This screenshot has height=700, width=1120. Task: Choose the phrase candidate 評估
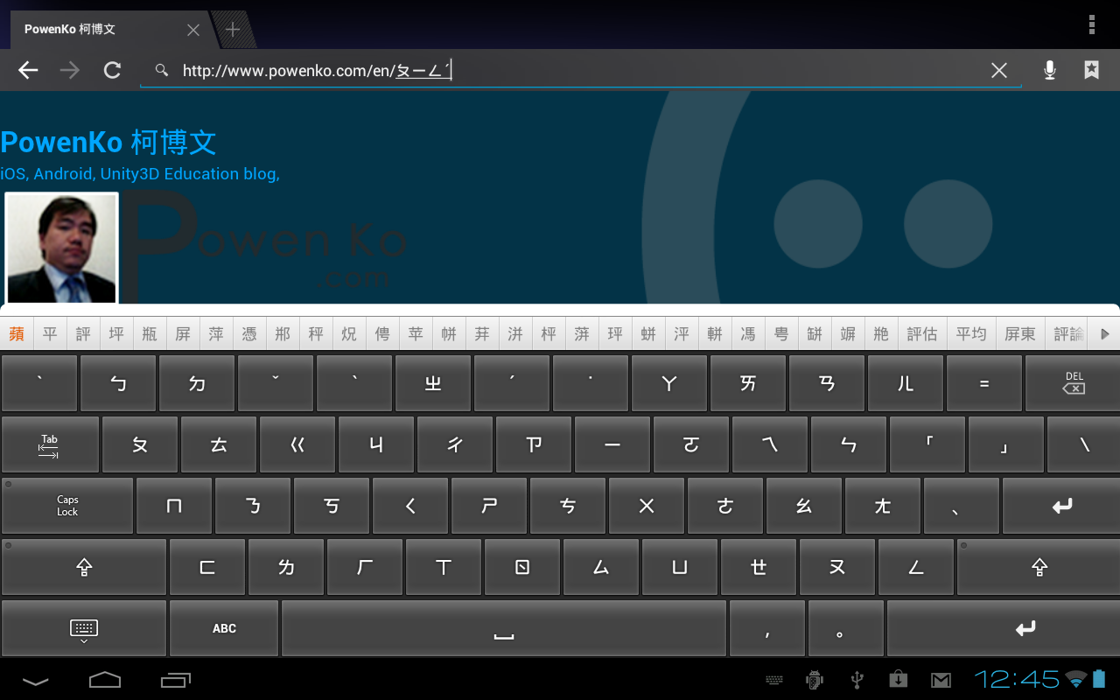point(922,334)
